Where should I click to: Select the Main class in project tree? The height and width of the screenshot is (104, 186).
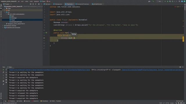12,16
